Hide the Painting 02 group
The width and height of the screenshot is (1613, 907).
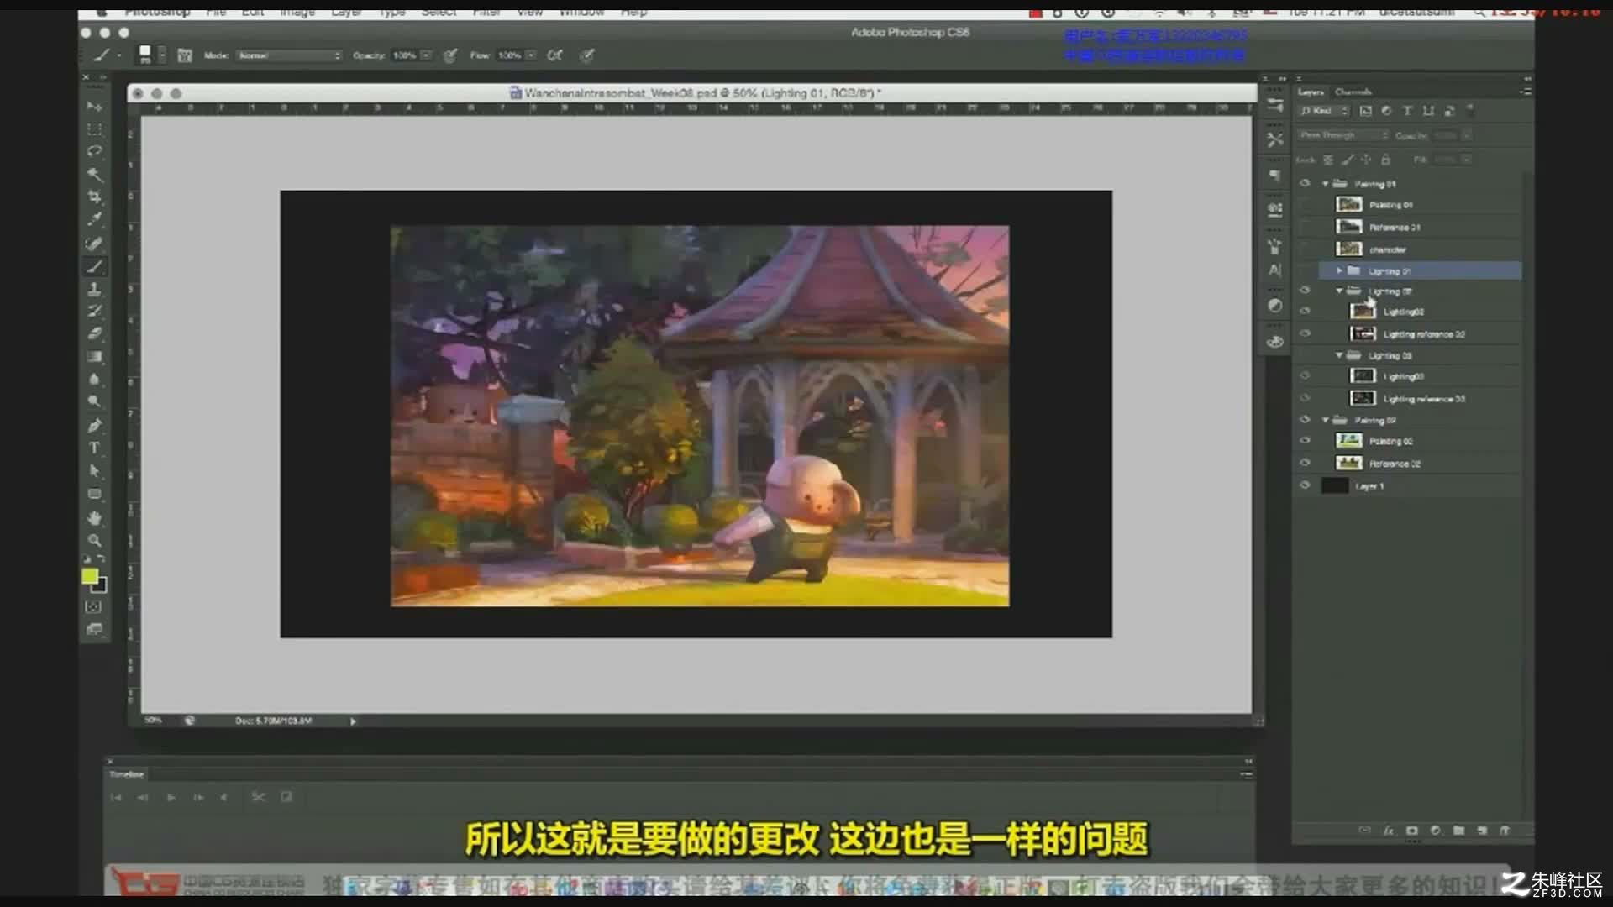coord(1305,419)
